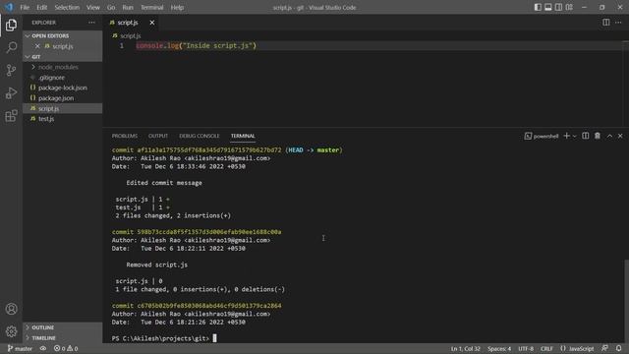The height and width of the screenshot is (354, 629).
Task: Close the script.js editor tab
Action: point(152,23)
